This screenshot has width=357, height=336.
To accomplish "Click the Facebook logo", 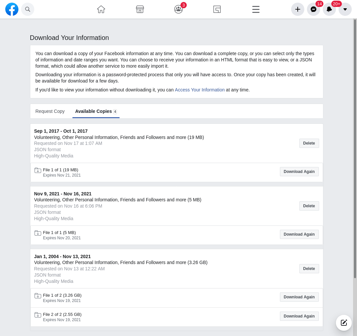I will click(12, 9).
